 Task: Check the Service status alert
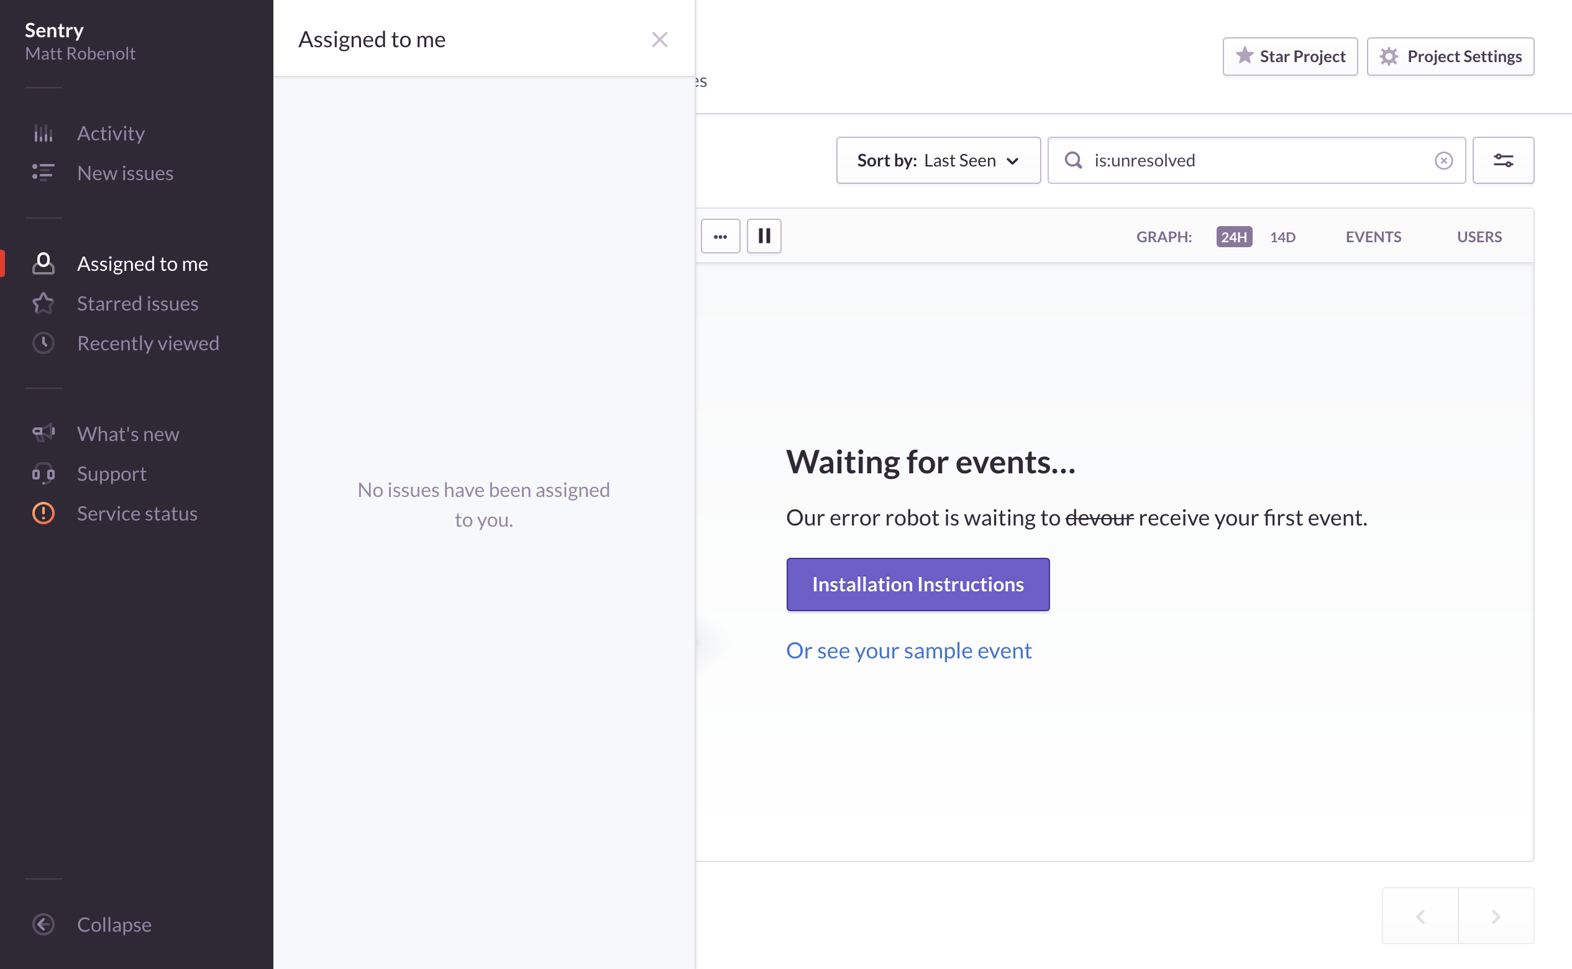click(x=137, y=513)
